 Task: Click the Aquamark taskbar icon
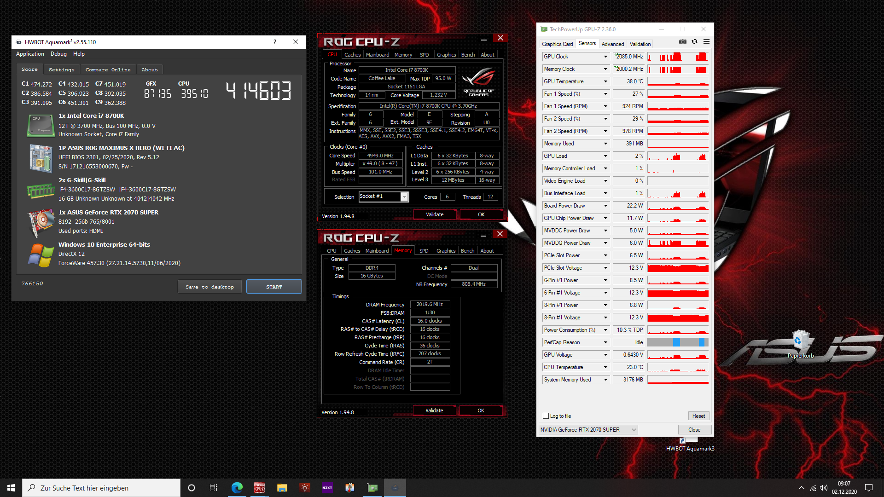tap(395, 488)
